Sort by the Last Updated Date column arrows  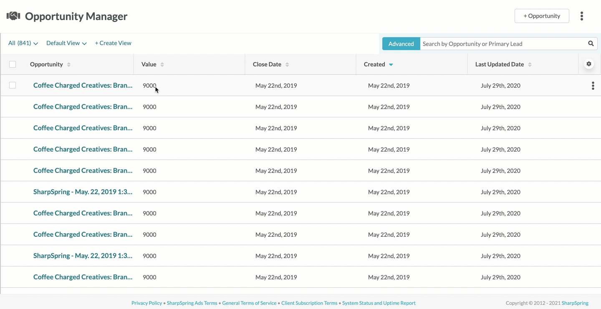click(x=530, y=64)
